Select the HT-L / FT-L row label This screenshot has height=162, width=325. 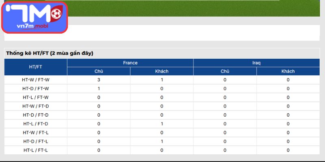coord(36,150)
